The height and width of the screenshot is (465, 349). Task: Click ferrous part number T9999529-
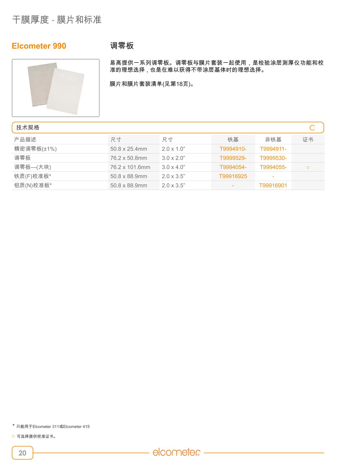click(x=233, y=158)
